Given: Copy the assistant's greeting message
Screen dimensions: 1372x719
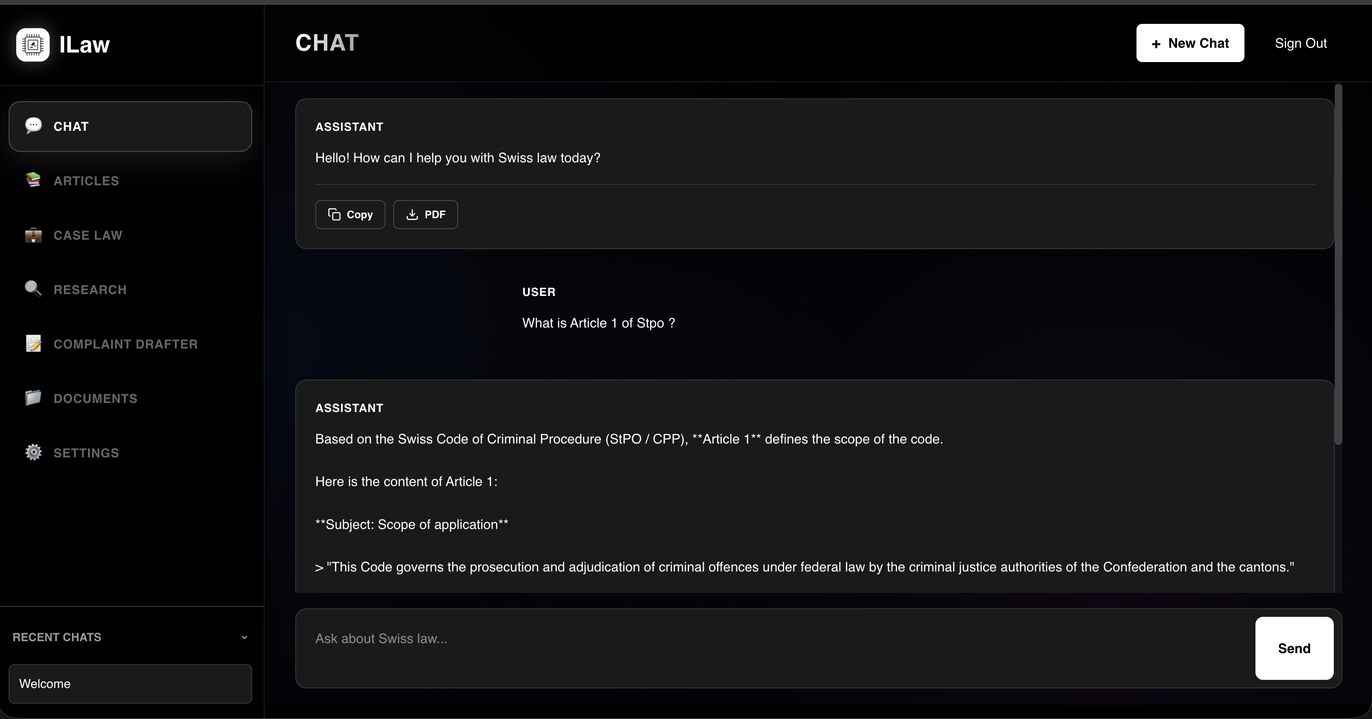Looking at the screenshot, I should pyautogui.click(x=350, y=214).
